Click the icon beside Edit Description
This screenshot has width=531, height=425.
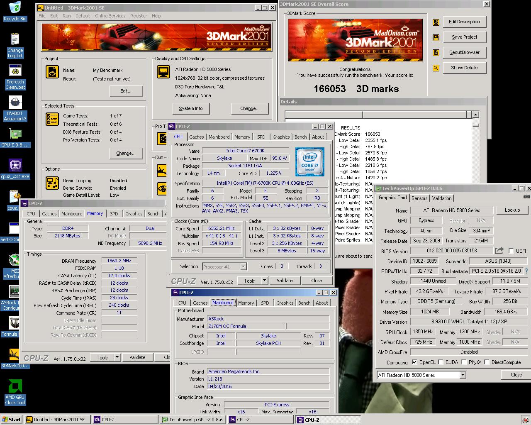point(436,22)
